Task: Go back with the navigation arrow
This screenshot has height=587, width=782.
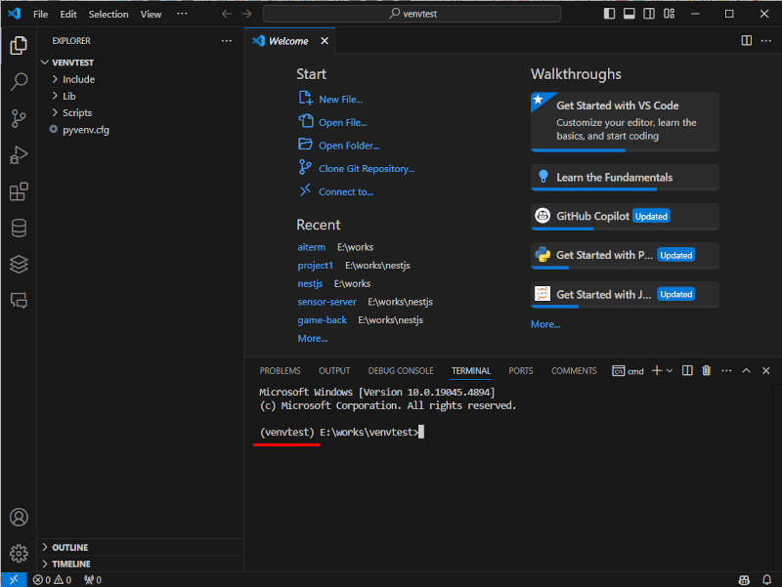Action: 227,14
